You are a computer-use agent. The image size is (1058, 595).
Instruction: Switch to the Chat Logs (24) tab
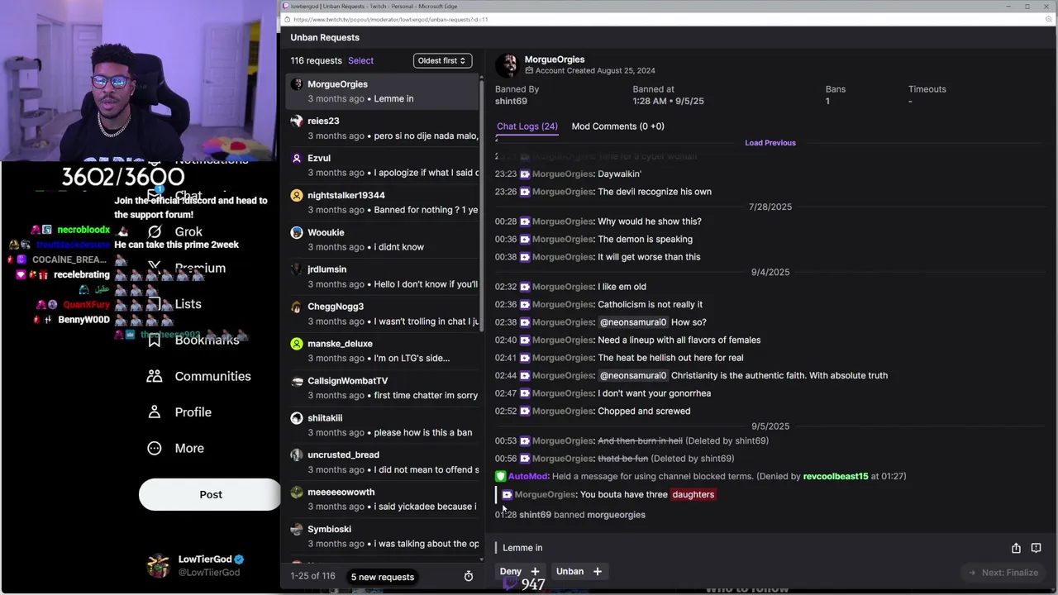(527, 126)
